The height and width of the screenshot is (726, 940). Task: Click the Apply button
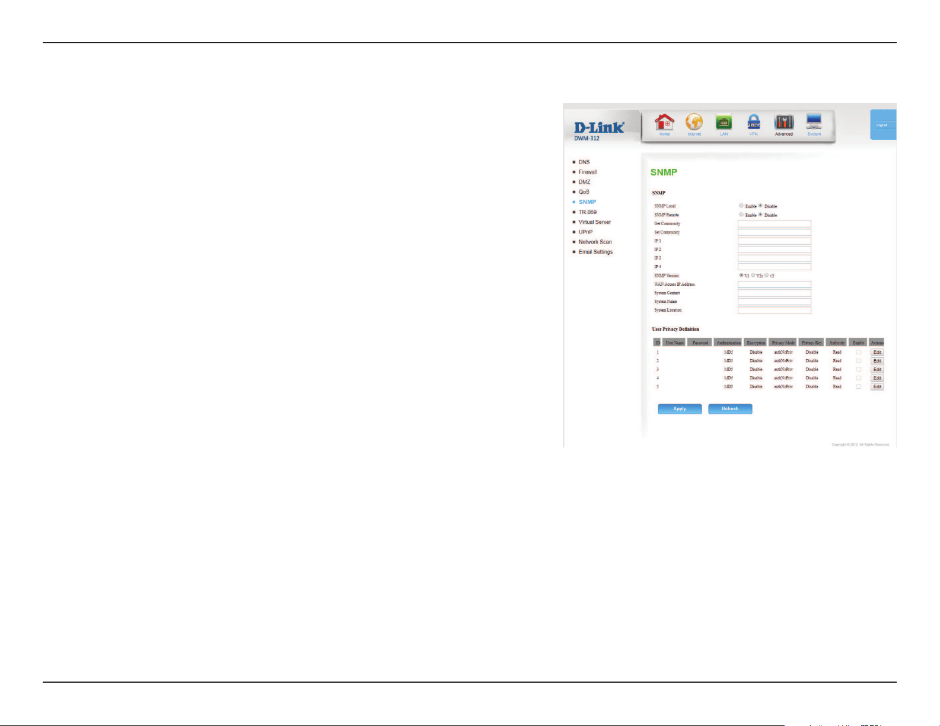(680, 409)
